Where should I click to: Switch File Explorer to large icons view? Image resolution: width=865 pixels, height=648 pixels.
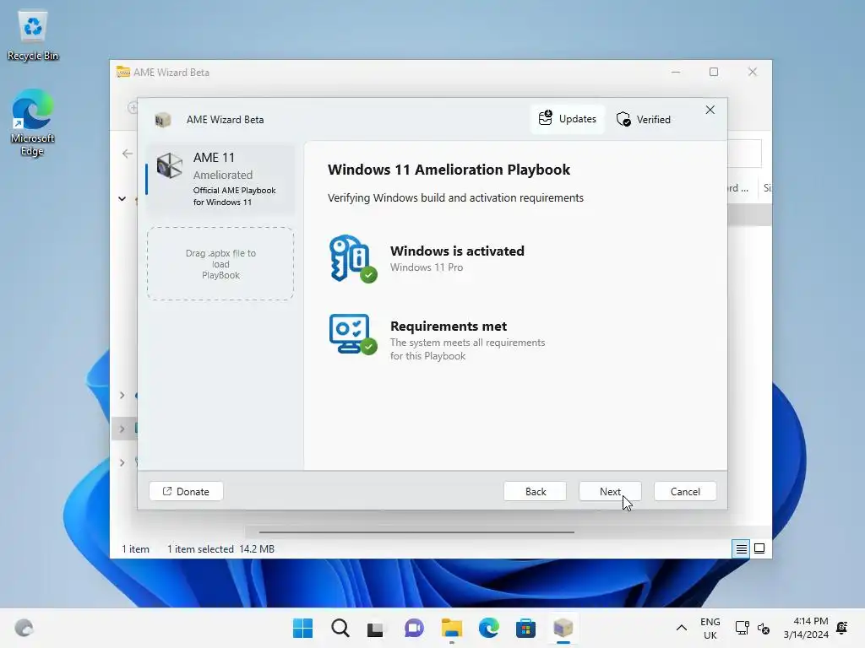(759, 548)
